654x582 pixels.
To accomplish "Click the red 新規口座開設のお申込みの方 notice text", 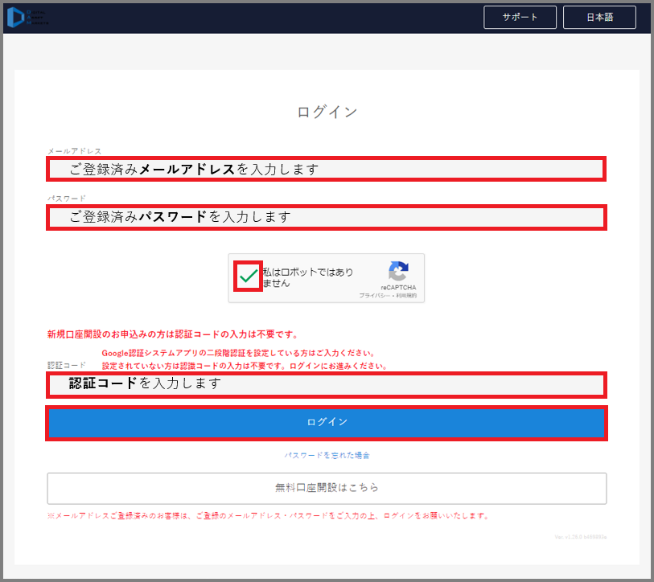I will 173,334.
